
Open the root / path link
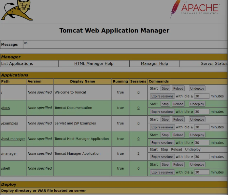2,92
